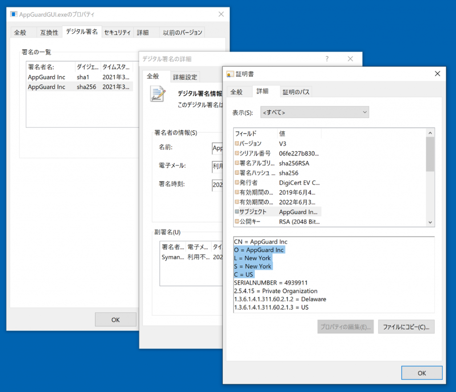Switch to 全般 tab in certificate window
This screenshot has height=392, width=456.
(236, 92)
